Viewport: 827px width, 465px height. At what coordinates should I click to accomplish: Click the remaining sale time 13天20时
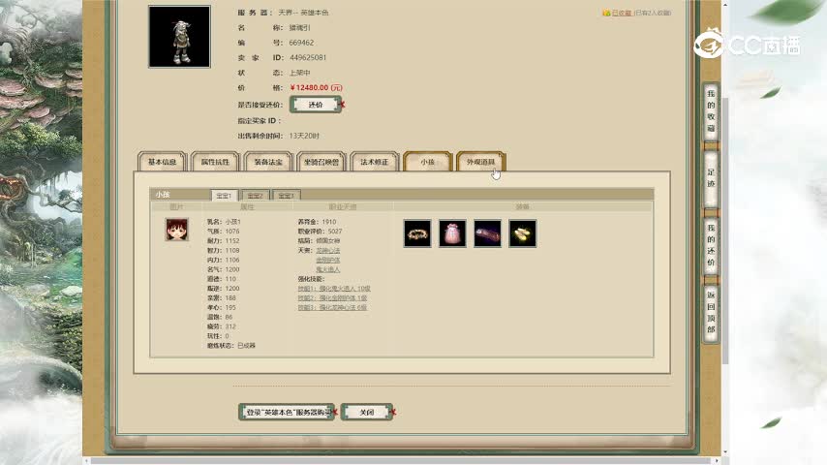tap(304, 136)
